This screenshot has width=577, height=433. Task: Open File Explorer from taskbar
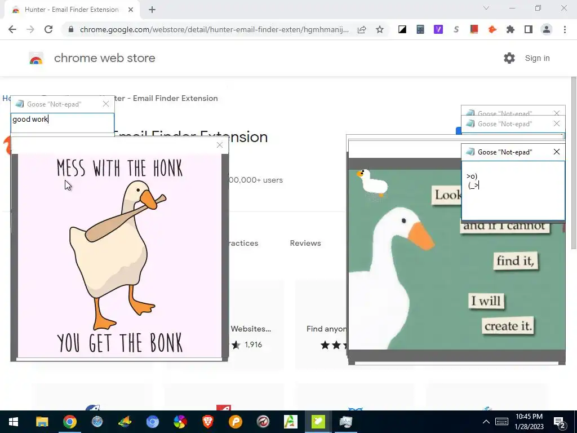[42, 422]
